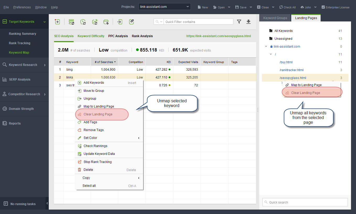The image size is (356, 214).
Task: Open the Preferences menu
Action: [x=22, y=7]
